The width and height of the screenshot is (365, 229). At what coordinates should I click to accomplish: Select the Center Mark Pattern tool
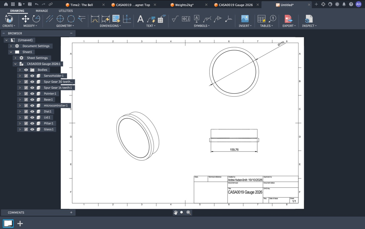coord(71,19)
